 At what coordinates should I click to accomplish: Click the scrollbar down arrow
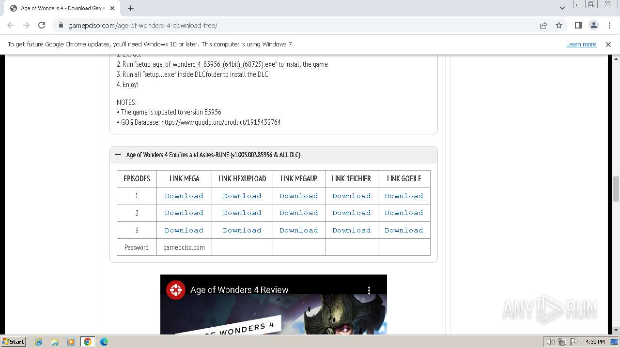point(616,331)
